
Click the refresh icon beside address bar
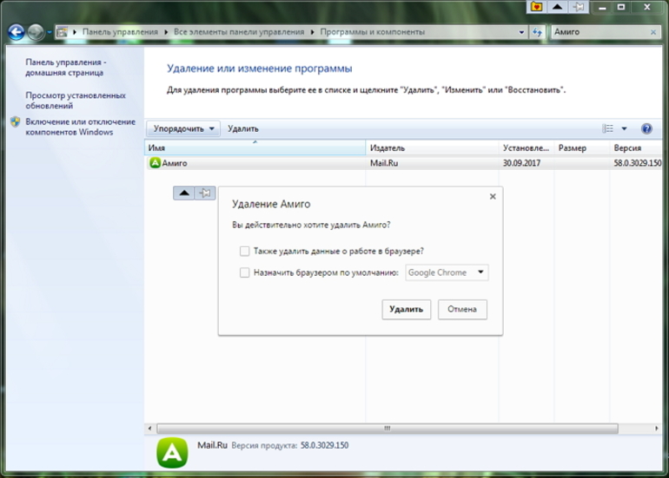(x=537, y=32)
